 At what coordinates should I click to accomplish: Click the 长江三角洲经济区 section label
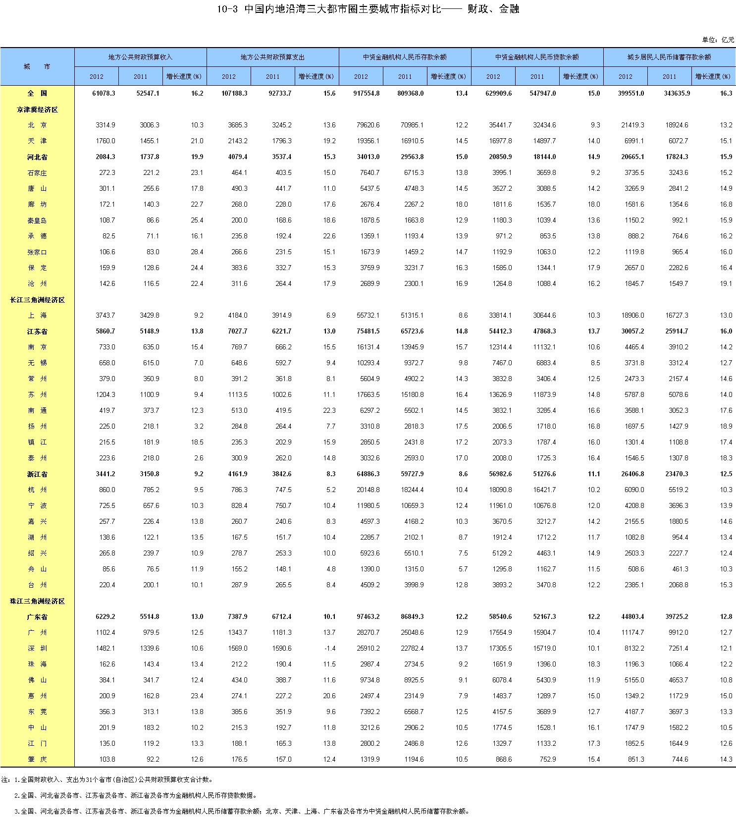[x=37, y=300]
